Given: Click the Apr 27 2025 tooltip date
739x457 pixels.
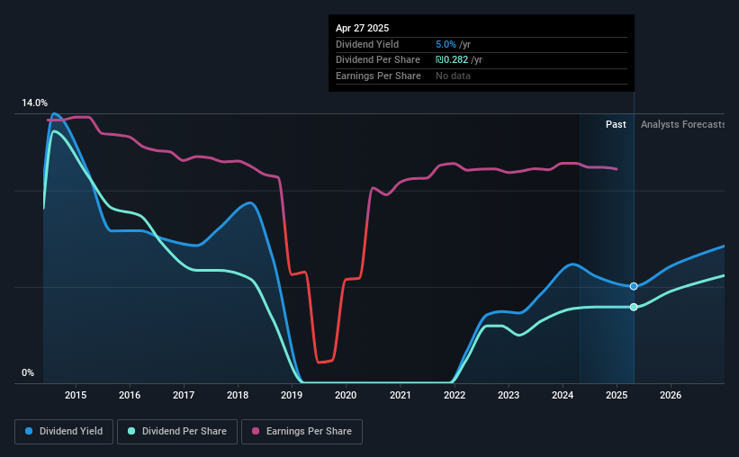Looking at the screenshot, I should 363,28.
